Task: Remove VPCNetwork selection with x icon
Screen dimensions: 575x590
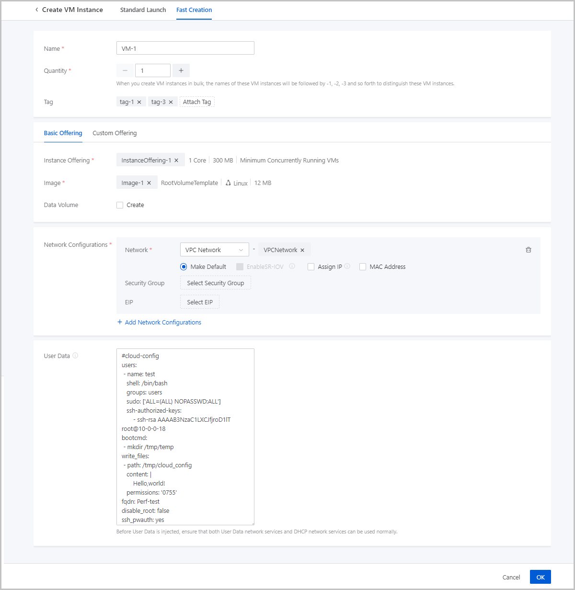Action: coord(302,250)
